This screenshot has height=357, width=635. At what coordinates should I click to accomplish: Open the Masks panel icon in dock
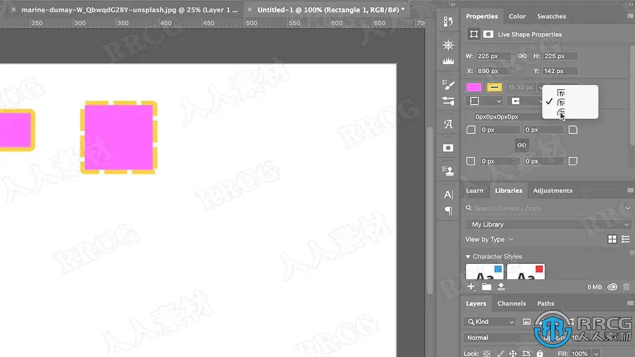point(448,148)
